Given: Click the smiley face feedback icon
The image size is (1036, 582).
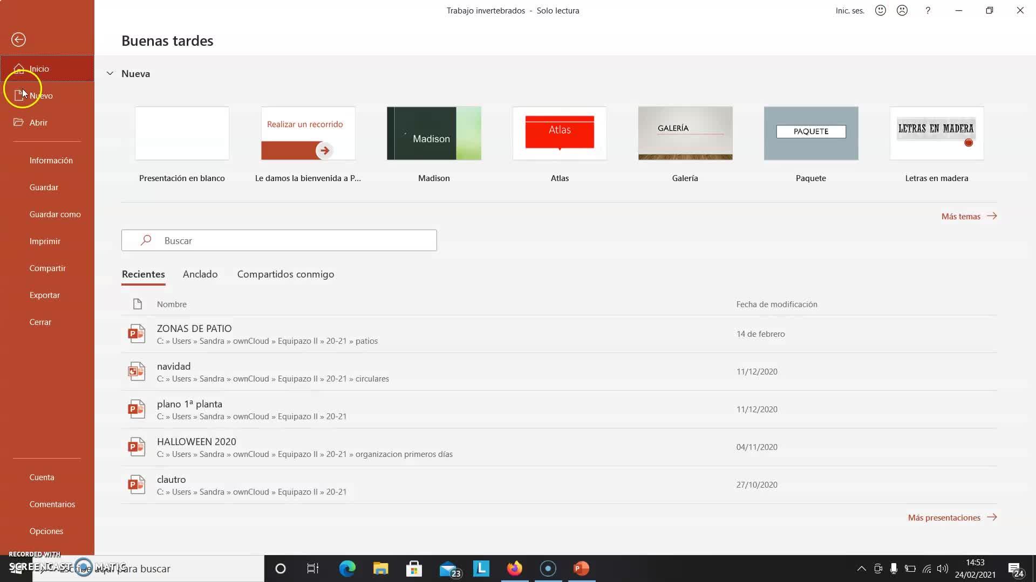Looking at the screenshot, I should (x=881, y=10).
